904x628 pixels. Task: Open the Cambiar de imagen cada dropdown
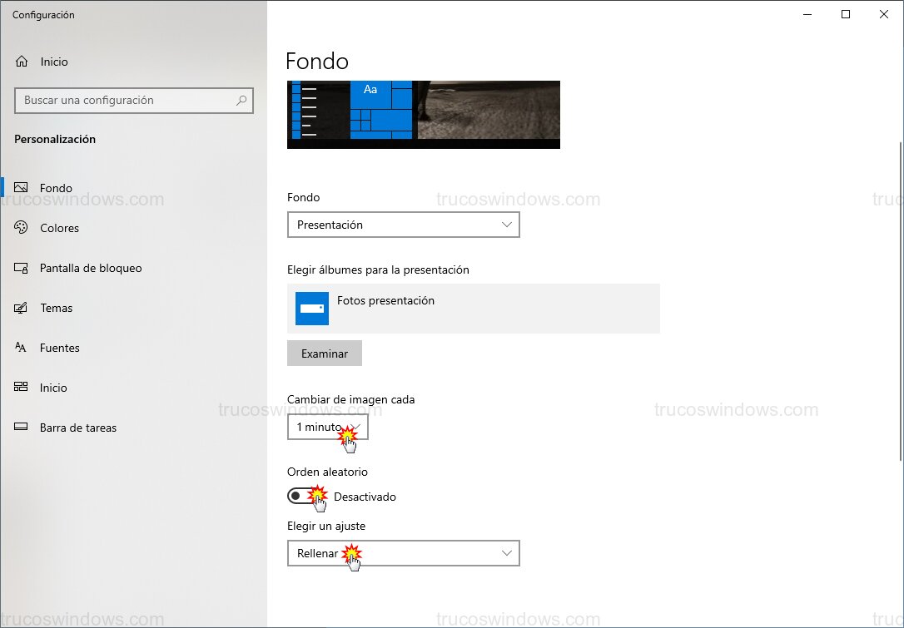[x=327, y=427]
